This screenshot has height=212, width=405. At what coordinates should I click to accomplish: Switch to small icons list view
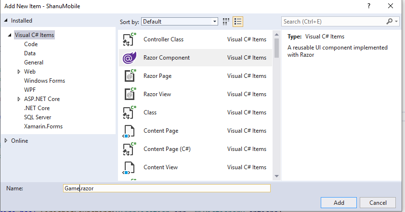238,22
